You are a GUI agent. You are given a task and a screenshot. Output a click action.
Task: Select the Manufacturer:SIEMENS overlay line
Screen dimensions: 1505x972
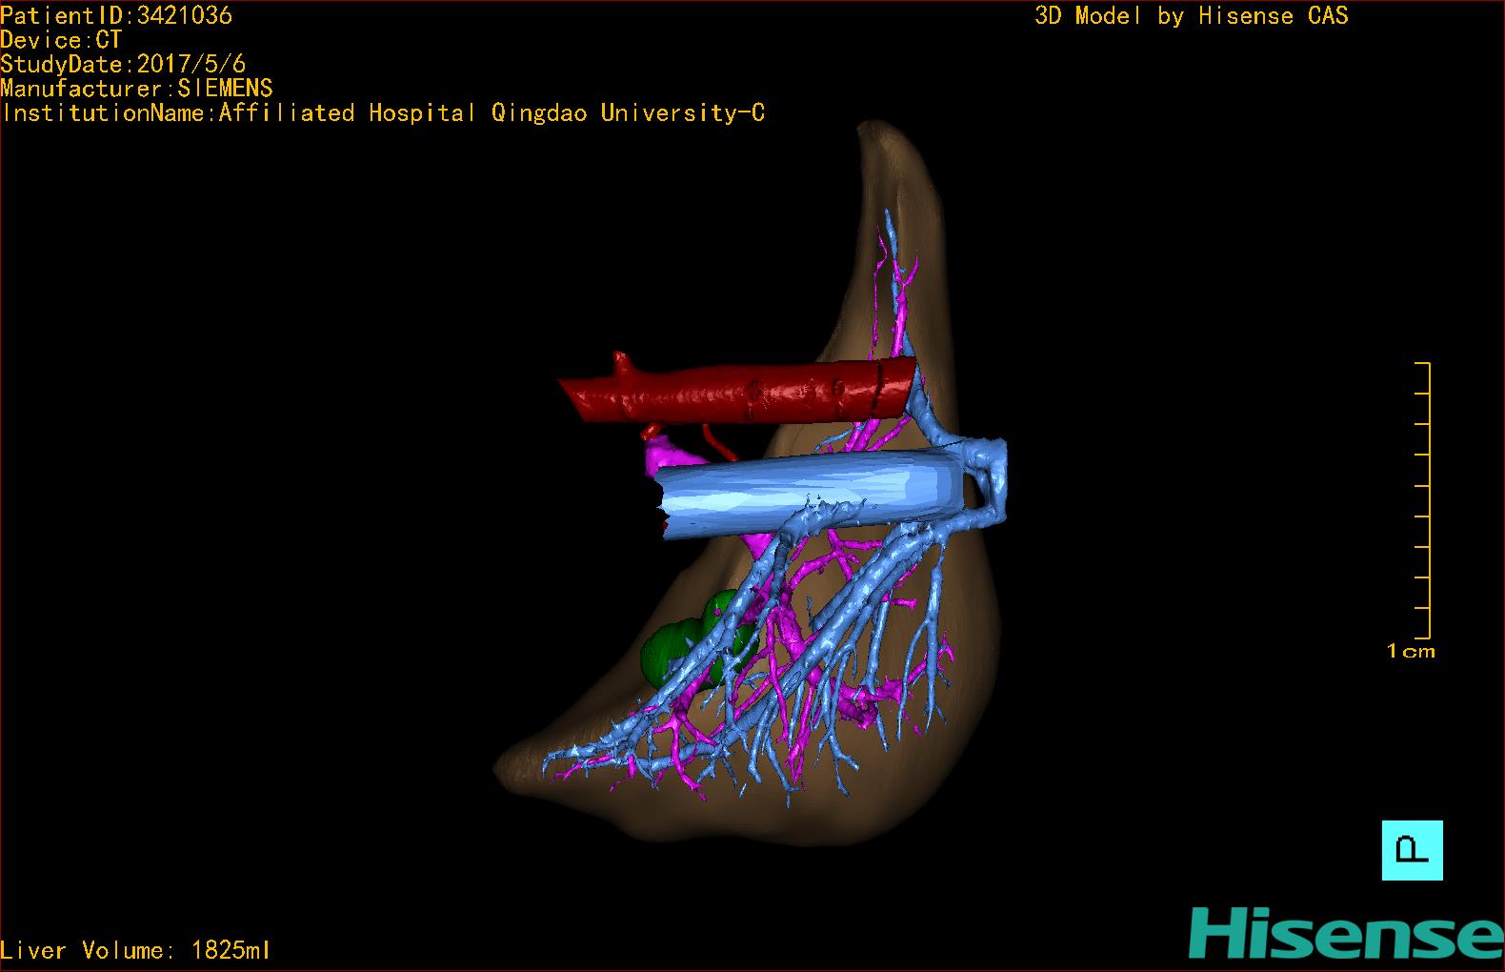[x=137, y=89]
